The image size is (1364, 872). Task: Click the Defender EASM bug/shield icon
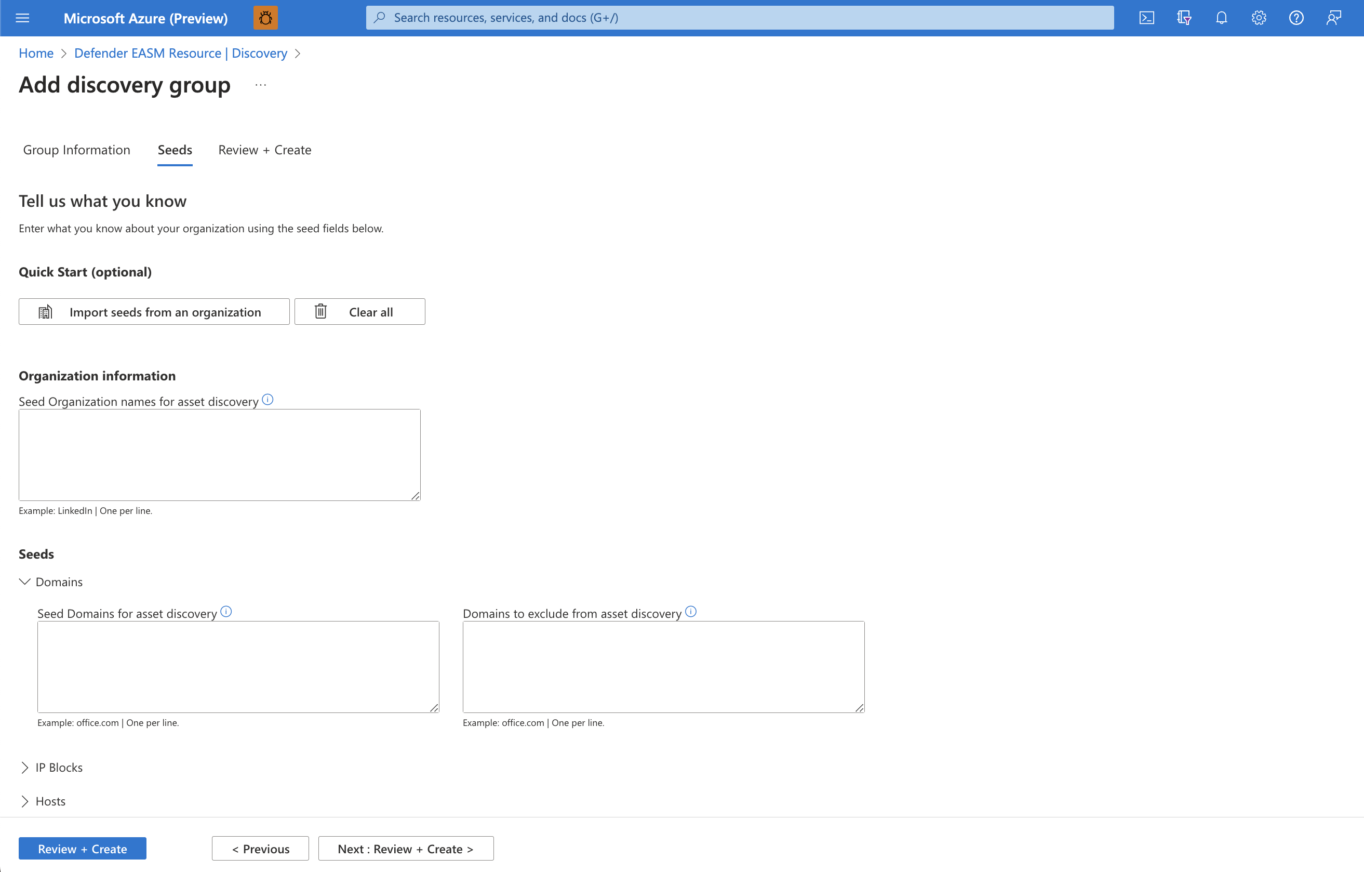pyautogui.click(x=265, y=18)
